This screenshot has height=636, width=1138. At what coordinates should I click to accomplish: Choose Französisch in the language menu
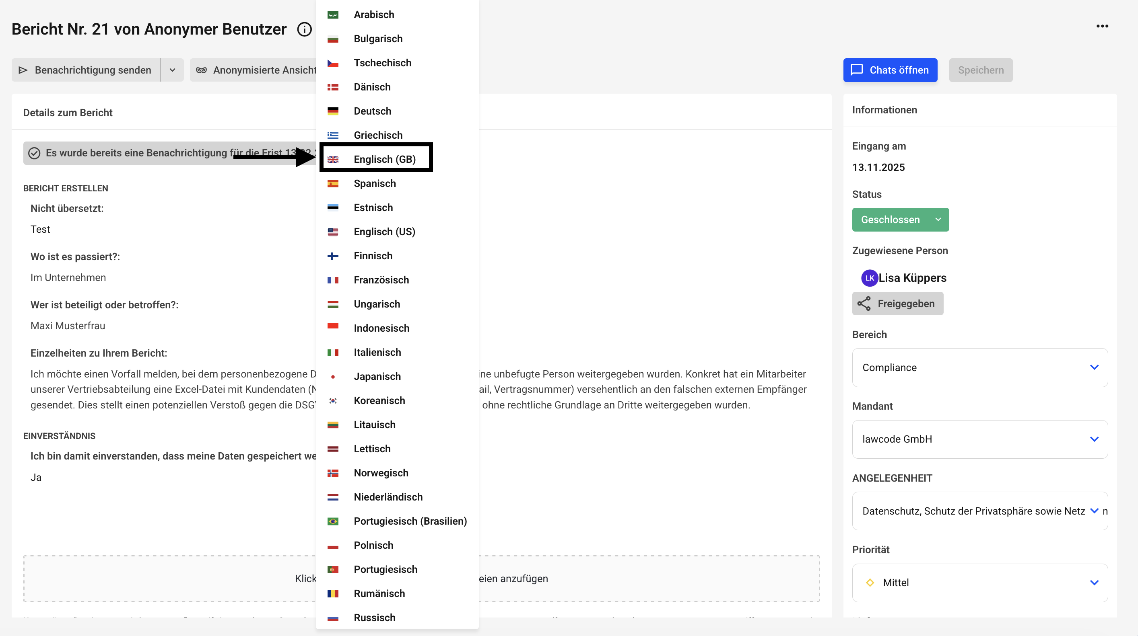(x=381, y=280)
